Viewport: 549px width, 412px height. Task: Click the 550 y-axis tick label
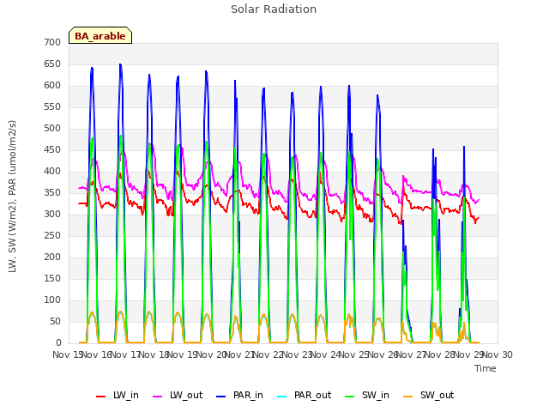tap(52, 106)
